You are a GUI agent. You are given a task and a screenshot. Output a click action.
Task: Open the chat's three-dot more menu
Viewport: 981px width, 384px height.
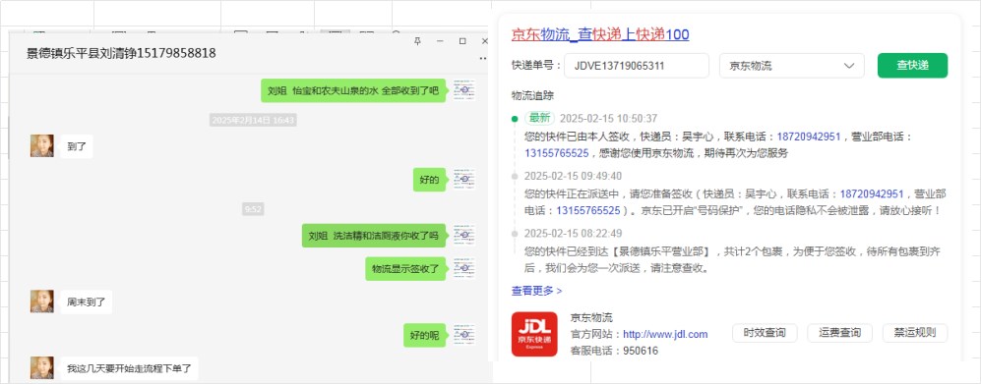click(x=482, y=58)
